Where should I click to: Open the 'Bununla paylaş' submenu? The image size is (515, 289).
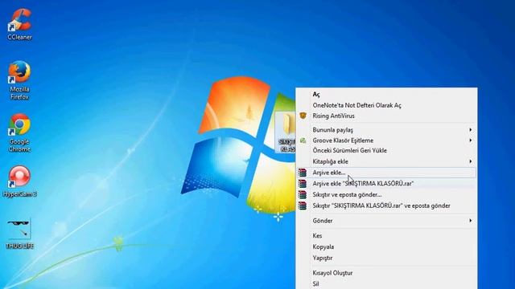[386, 130]
